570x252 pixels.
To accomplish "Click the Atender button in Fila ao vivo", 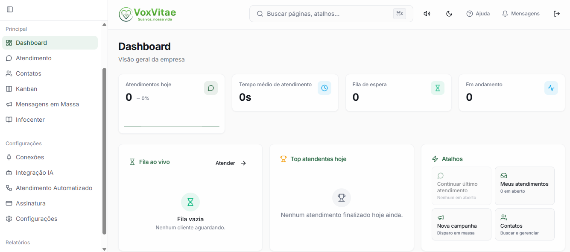I will (x=231, y=163).
